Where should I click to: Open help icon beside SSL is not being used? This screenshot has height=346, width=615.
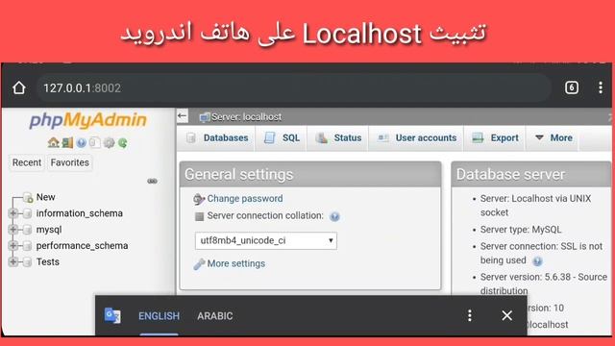tap(537, 260)
